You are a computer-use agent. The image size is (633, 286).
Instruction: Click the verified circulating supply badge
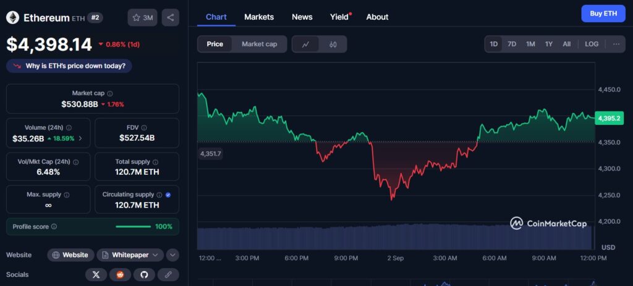click(168, 195)
